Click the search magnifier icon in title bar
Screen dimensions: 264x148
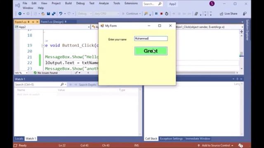(x=160, y=4)
